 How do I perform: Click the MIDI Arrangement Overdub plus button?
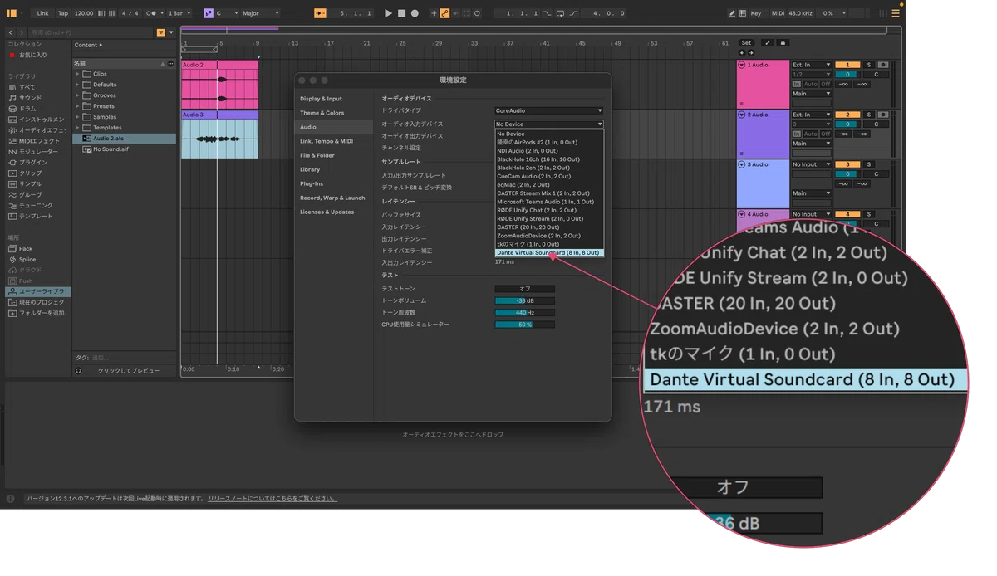coord(433,13)
